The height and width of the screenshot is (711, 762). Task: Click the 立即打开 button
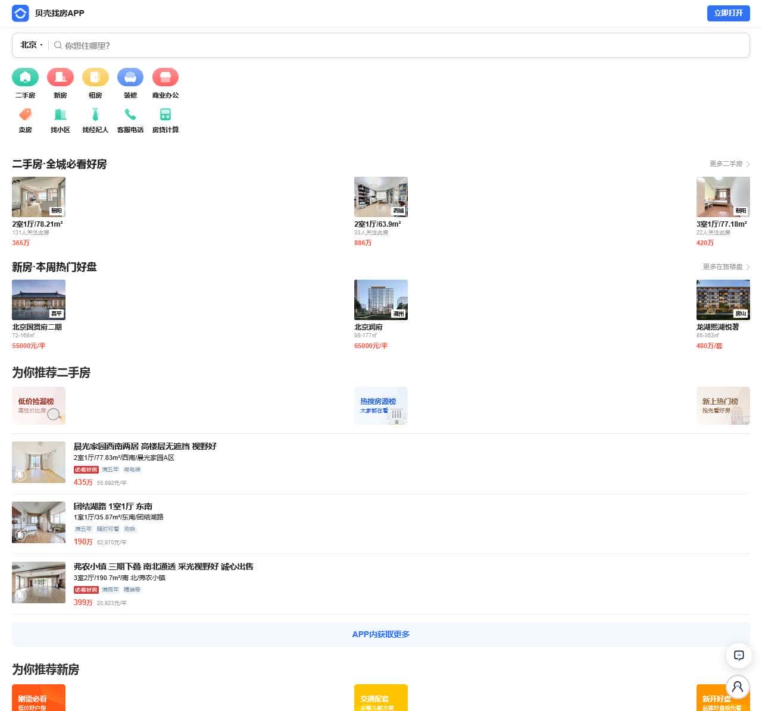[x=728, y=13]
